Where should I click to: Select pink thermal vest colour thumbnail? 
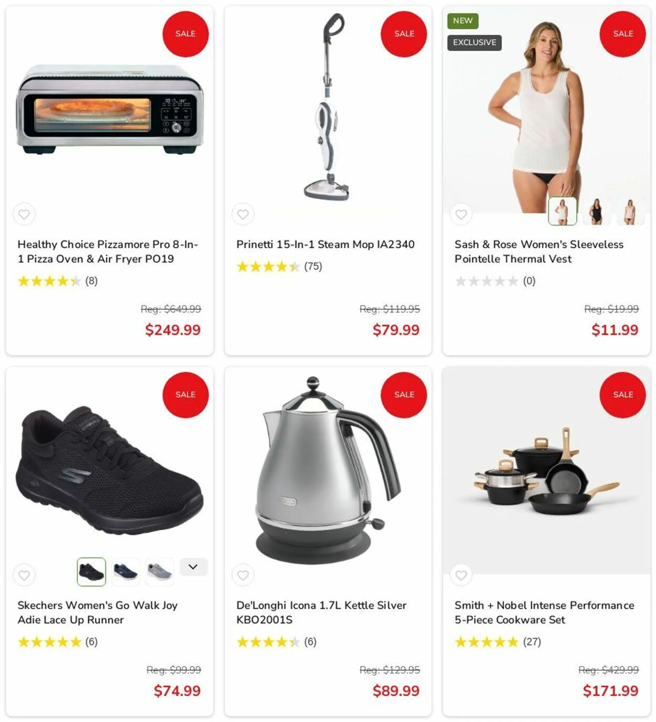(x=630, y=211)
